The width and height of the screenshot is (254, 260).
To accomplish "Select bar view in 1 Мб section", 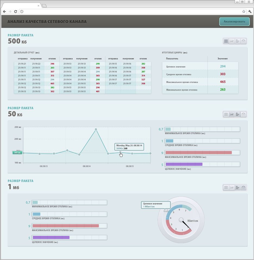I will 237,188.
